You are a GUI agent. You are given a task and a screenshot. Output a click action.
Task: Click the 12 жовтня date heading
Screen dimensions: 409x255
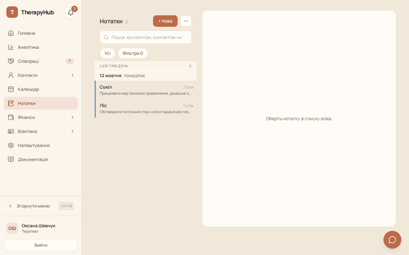[x=111, y=76]
